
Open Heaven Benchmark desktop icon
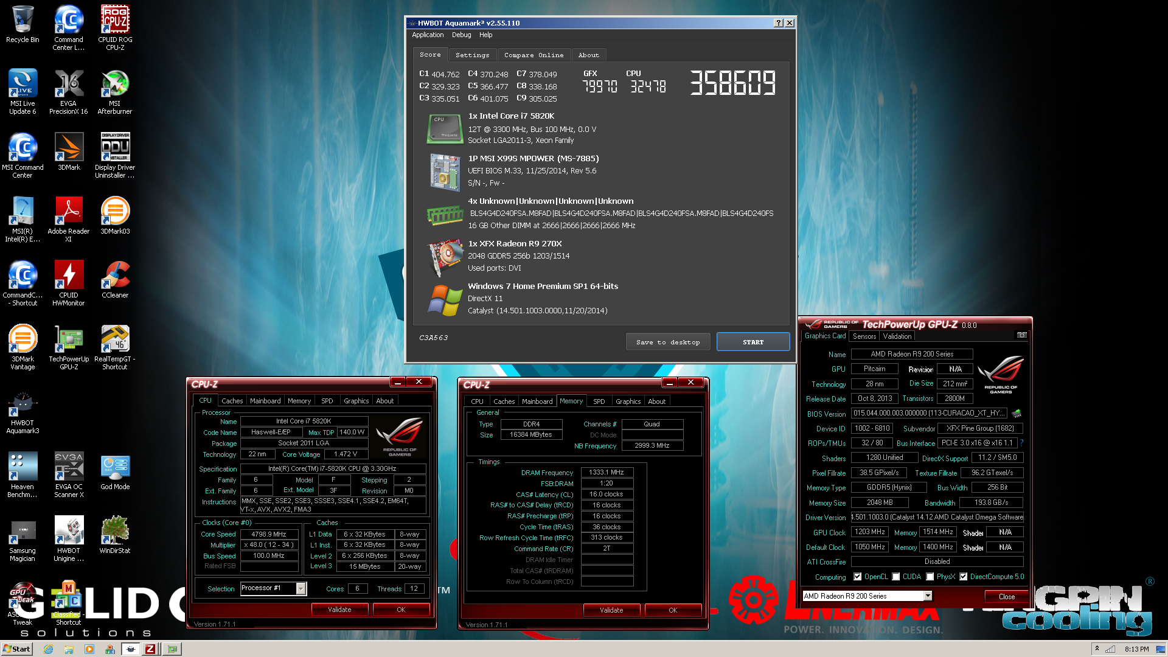tap(23, 475)
